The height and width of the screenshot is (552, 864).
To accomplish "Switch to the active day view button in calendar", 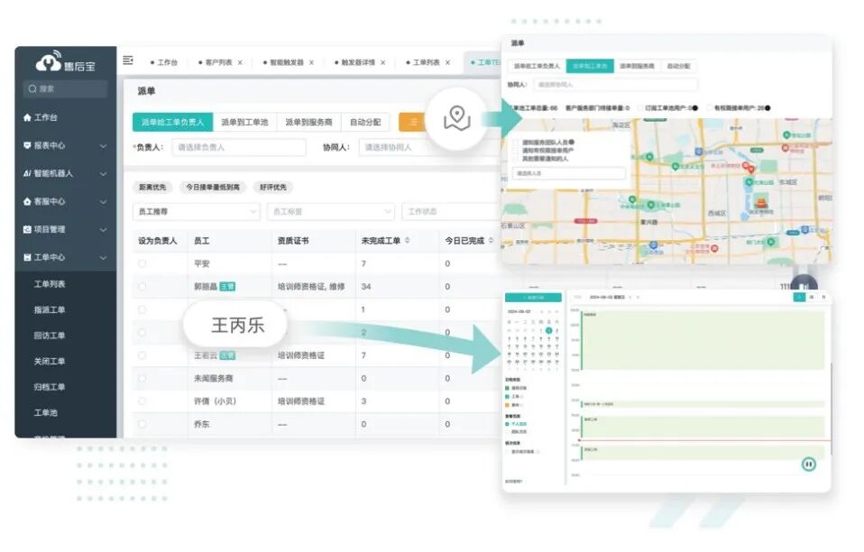I will [799, 298].
